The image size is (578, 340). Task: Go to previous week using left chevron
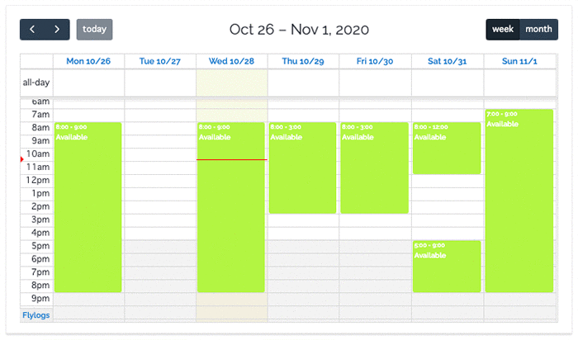click(x=32, y=30)
